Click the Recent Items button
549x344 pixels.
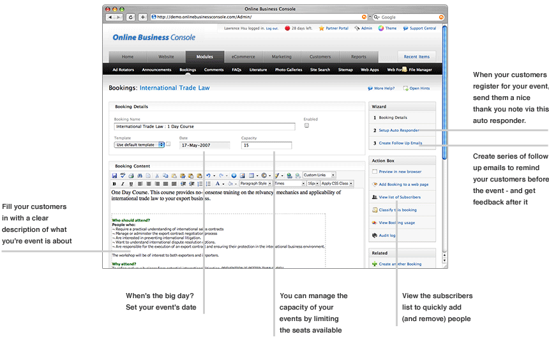tap(416, 57)
